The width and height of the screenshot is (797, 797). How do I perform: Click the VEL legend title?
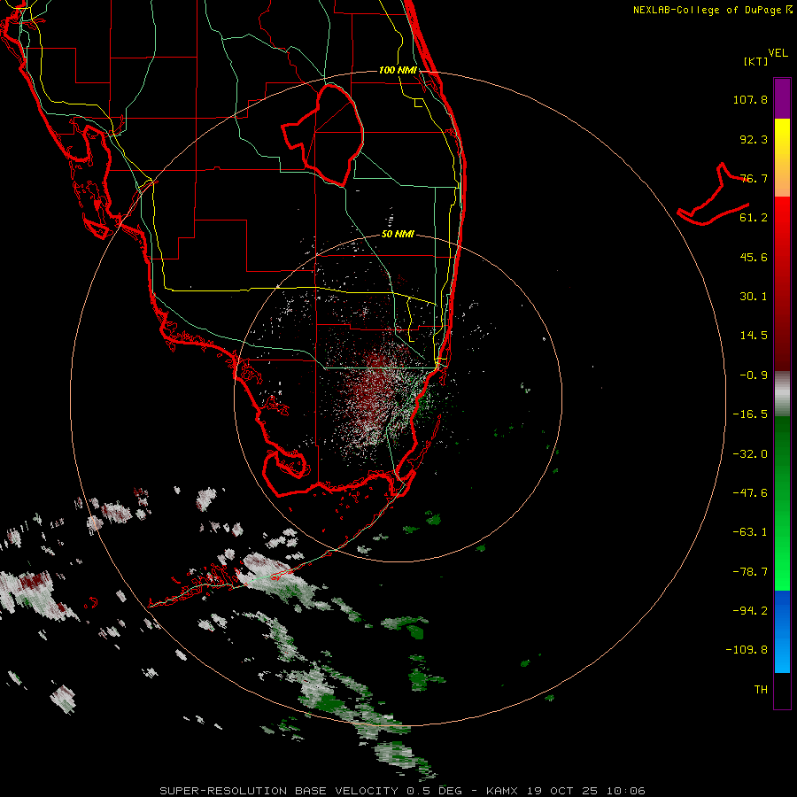[778, 53]
